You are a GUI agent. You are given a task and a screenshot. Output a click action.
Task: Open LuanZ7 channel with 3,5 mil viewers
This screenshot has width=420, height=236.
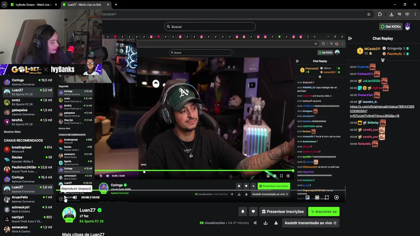pyautogui.click(x=28, y=92)
